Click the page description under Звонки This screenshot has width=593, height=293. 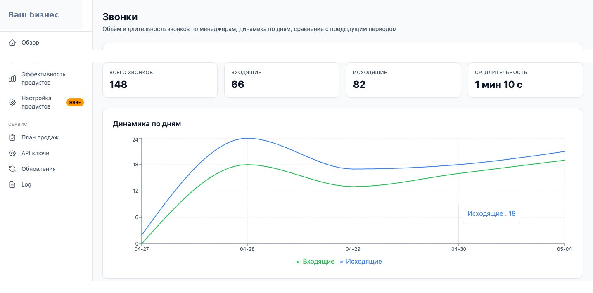click(249, 29)
